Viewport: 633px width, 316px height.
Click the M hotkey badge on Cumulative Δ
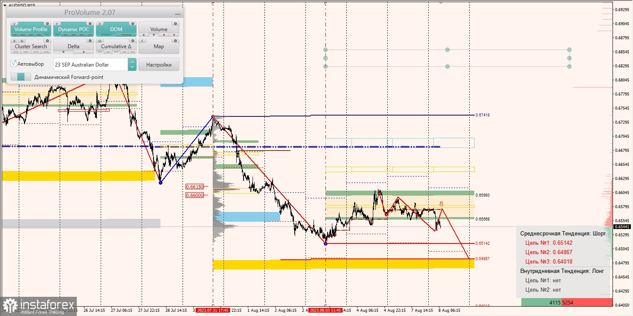point(100,41)
